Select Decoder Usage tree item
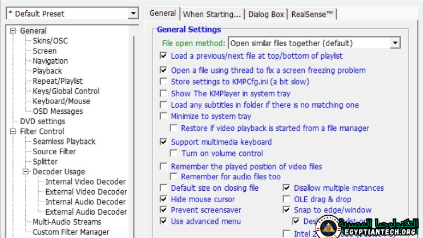This screenshot has height=238, width=424. [59, 171]
